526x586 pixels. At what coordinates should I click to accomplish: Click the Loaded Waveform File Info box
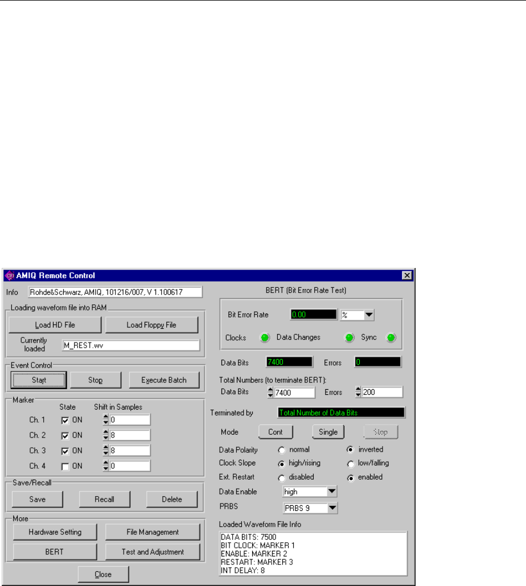313,554
